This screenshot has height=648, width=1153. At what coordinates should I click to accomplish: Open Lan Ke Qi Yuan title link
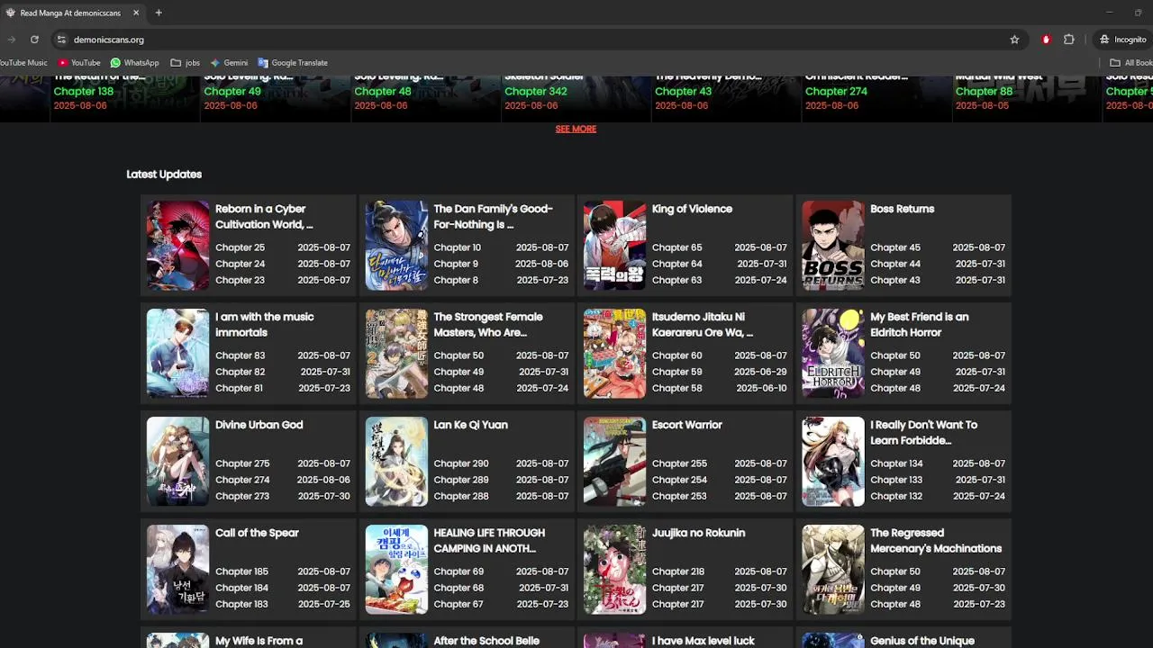coord(470,425)
